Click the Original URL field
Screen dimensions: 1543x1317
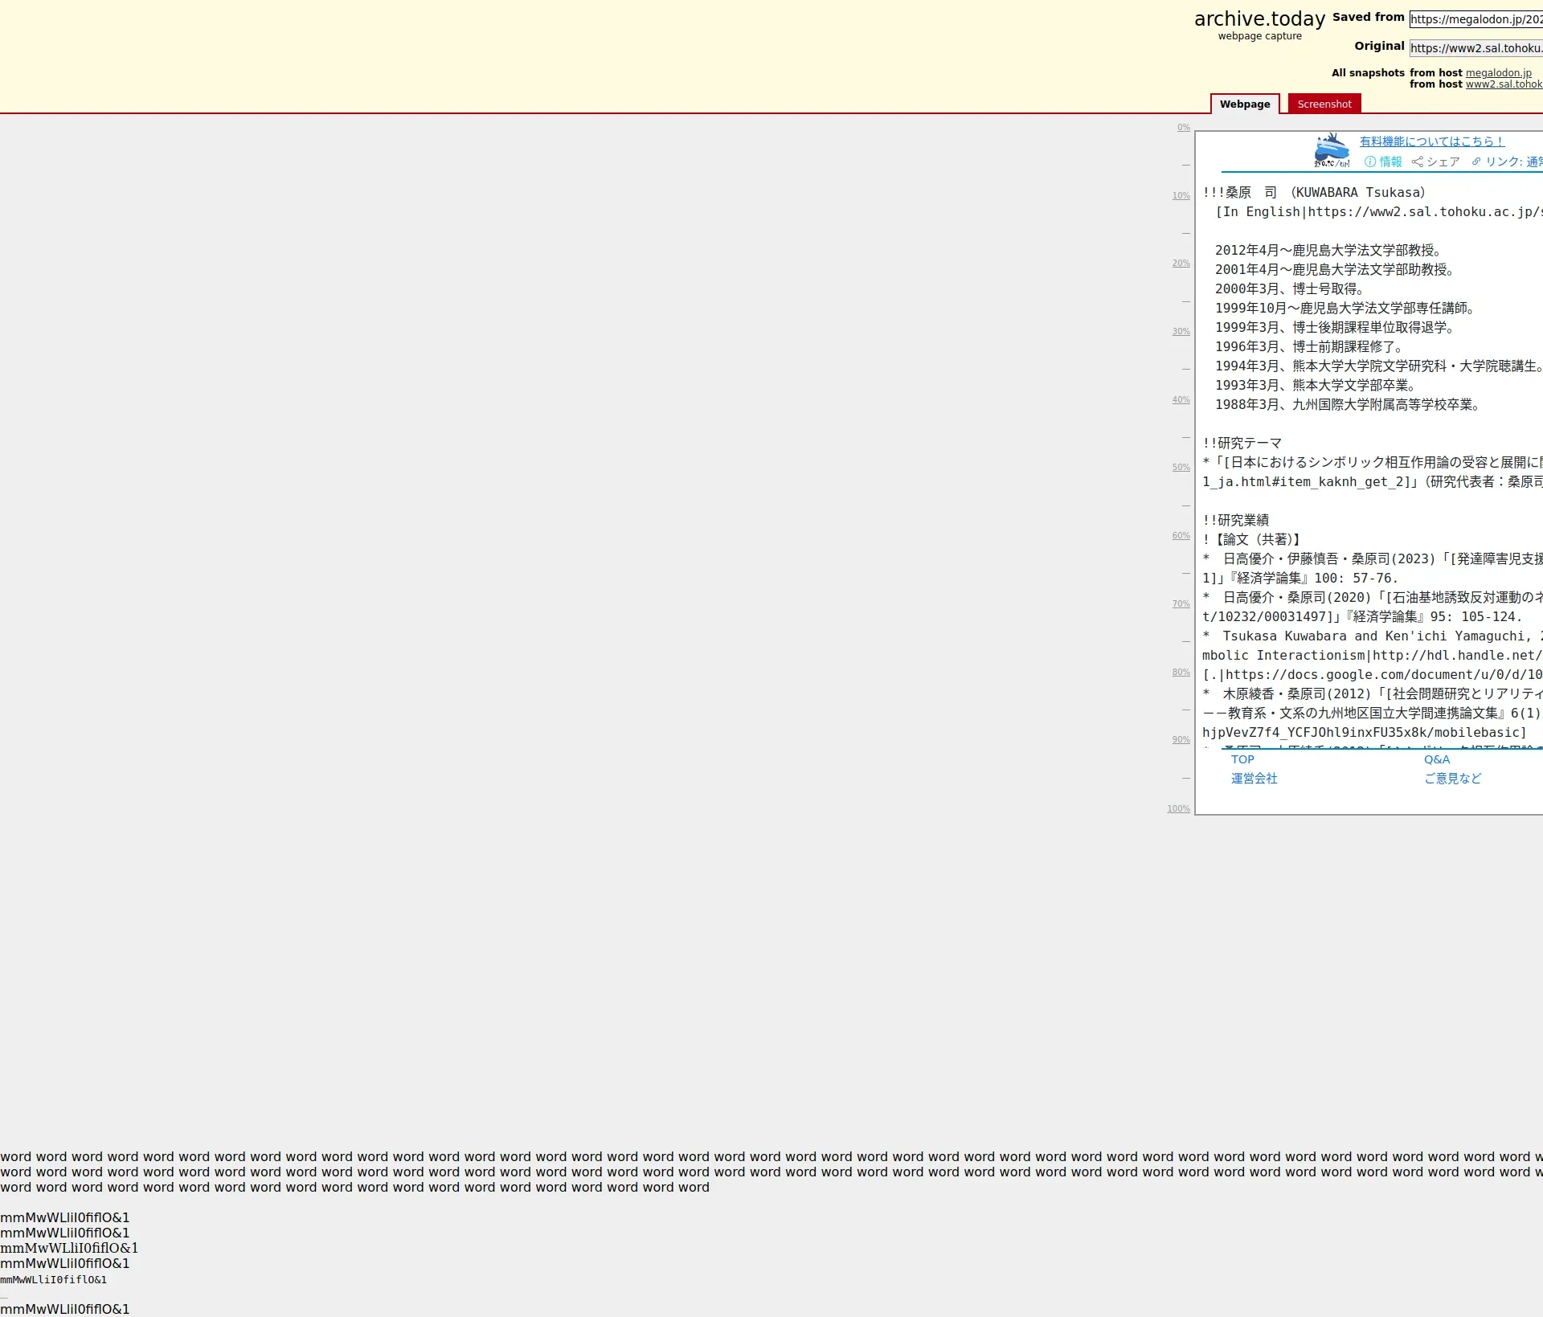click(1475, 48)
